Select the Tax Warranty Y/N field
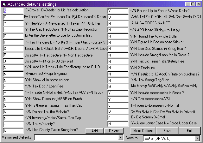The image size is (203, 143). click(x=13, y=124)
